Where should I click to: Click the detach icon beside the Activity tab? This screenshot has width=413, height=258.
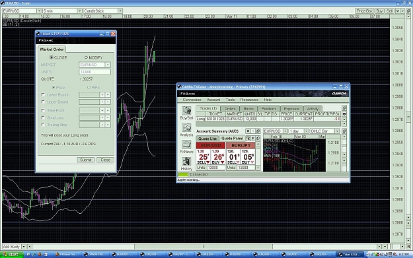[344, 108]
